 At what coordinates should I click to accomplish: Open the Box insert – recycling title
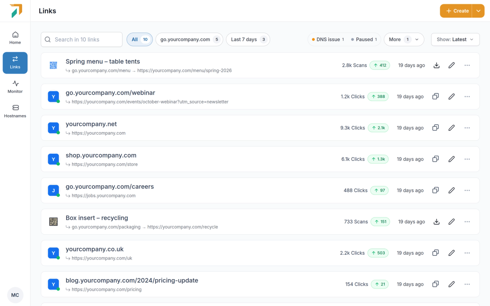97,218
